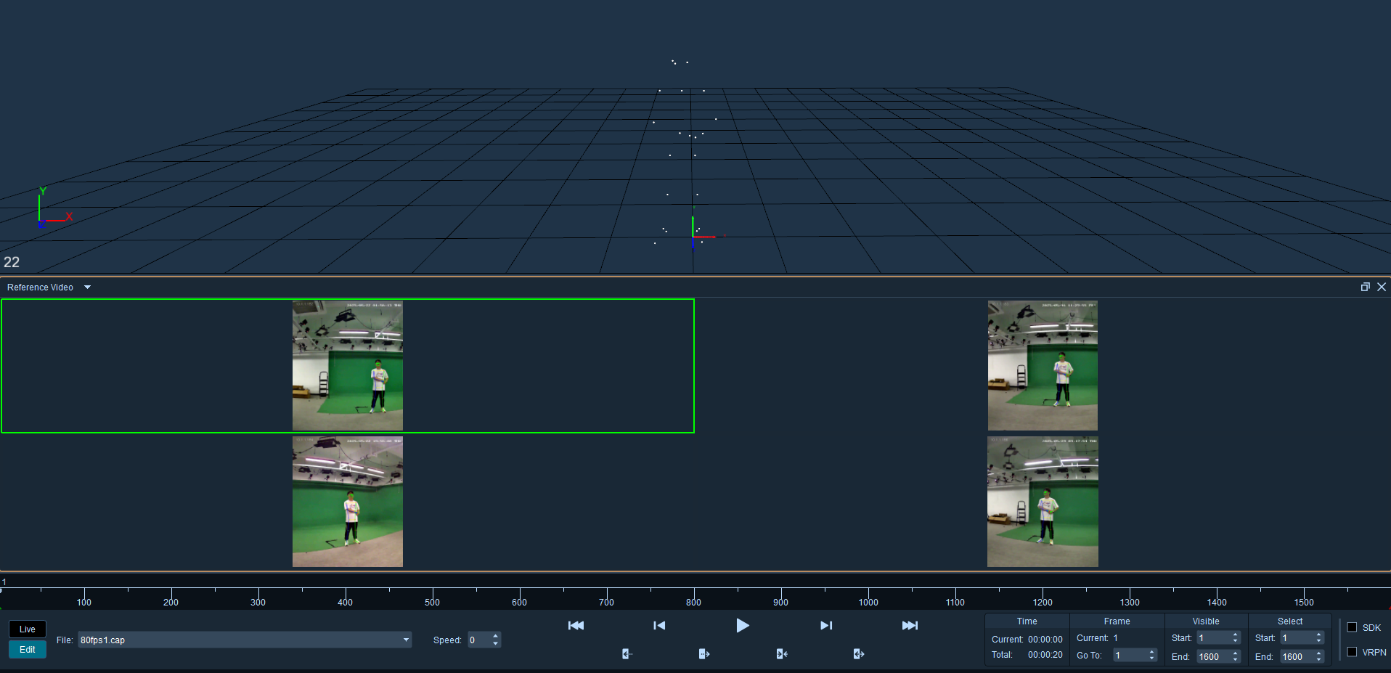The image size is (1391, 673).
Task: Switch to Live mode
Action: click(28, 629)
